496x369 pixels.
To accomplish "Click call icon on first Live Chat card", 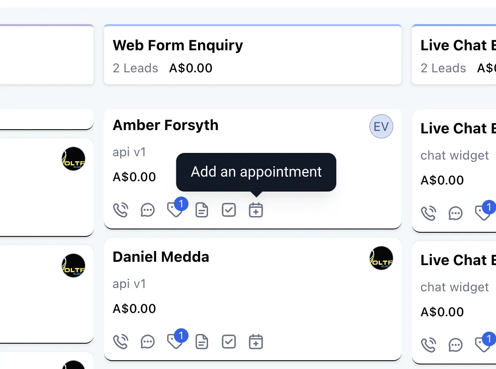I will 429,213.
